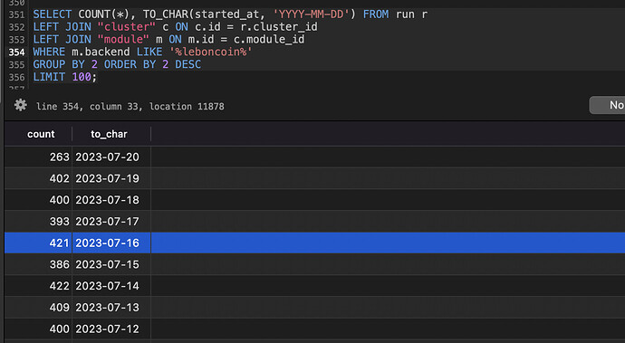Open the gear settings icon in status bar
The width and height of the screenshot is (625, 343).
(x=20, y=106)
